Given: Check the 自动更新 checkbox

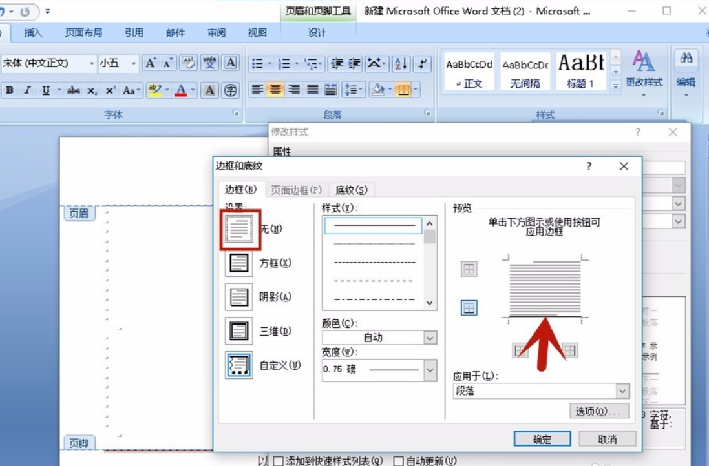Looking at the screenshot, I should click(398, 461).
